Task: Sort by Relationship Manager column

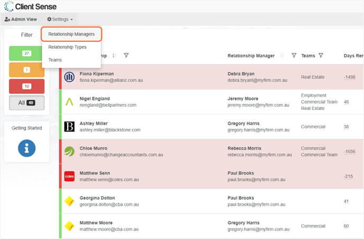Action: tap(282, 56)
